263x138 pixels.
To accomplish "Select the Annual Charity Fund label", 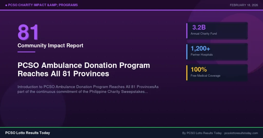I will [x=204, y=34].
